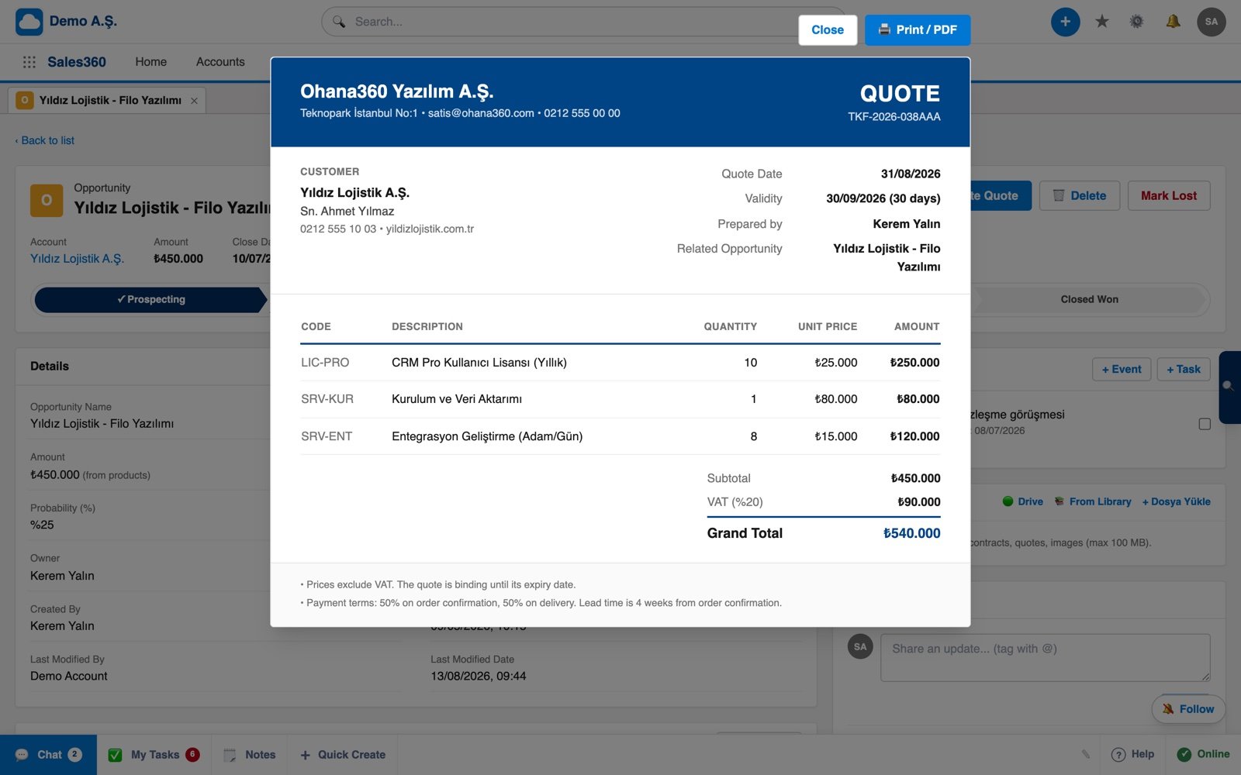The image size is (1241, 775).
Task: Attach a file From Library
Action: [x=1092, y=501]
